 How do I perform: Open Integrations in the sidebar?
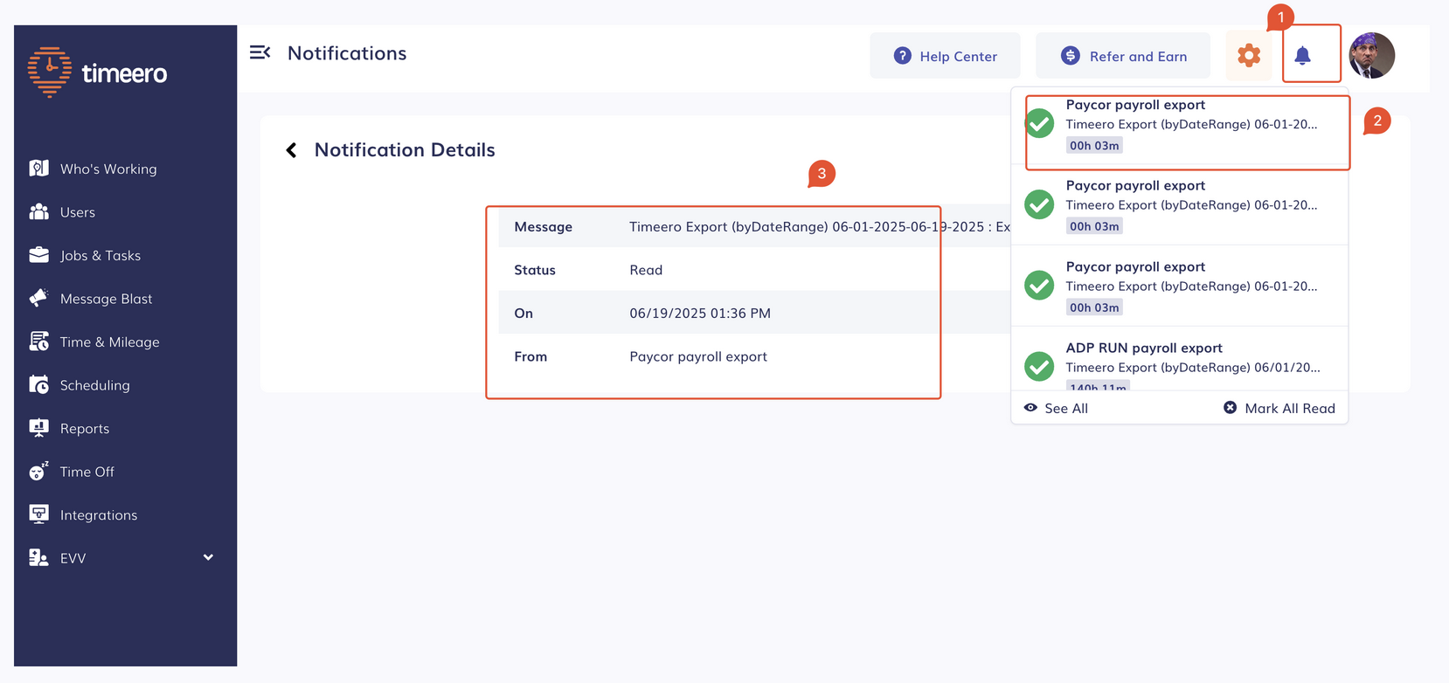[x=99, y=515]
